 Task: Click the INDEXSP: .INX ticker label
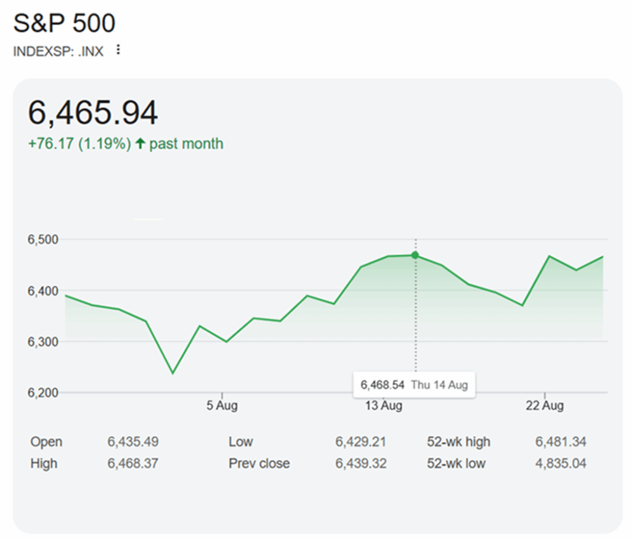(x=59, y=52)
